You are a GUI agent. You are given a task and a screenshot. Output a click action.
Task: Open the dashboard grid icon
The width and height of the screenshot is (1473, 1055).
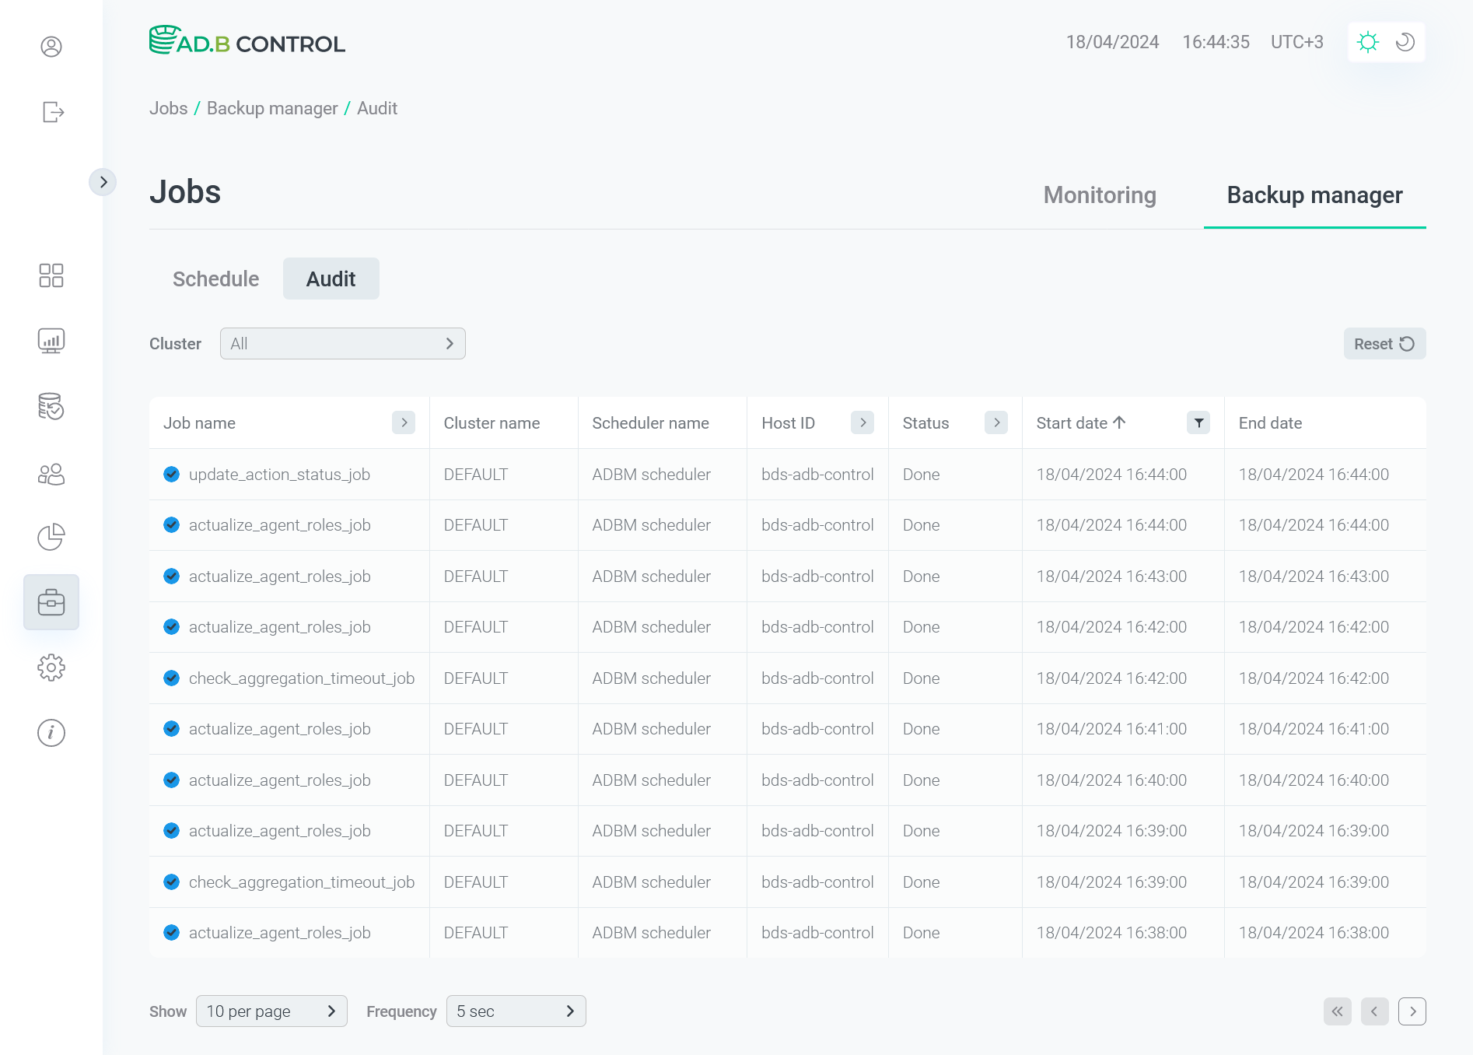pos(51,276)
